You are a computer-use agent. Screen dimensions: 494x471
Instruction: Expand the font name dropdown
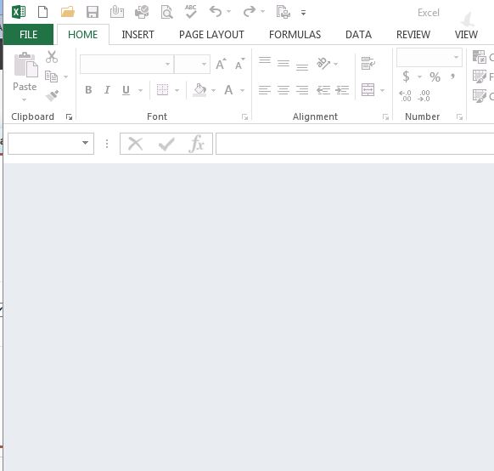167,65
